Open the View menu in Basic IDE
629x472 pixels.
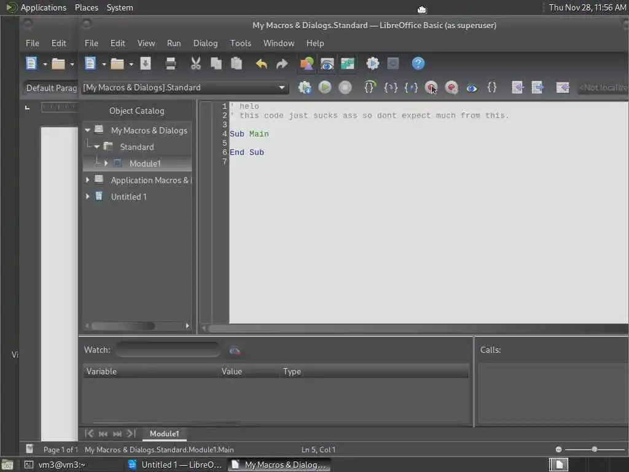(x=146, y=43)
